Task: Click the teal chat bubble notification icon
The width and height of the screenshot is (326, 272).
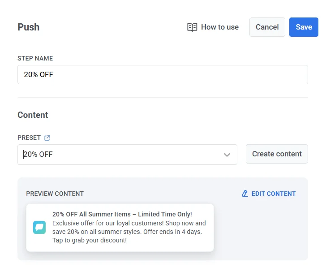Action: click(x=39, y=227)
